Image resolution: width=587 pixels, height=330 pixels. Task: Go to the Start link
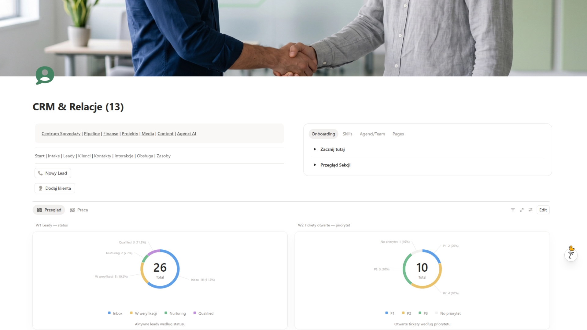[x=40, y=156]
